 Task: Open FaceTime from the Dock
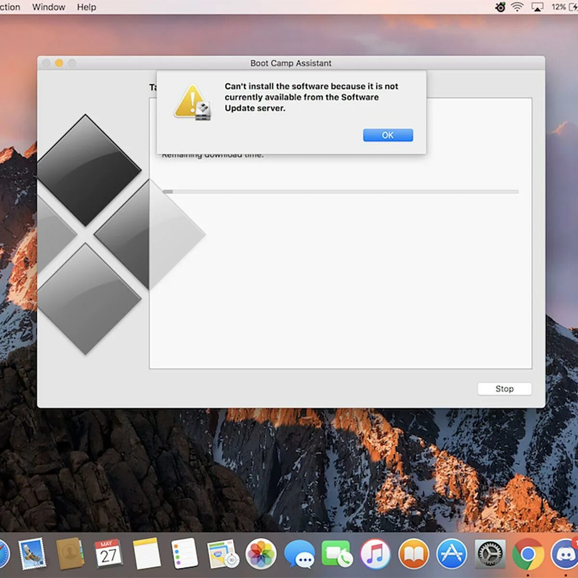[x=337, y=554]
